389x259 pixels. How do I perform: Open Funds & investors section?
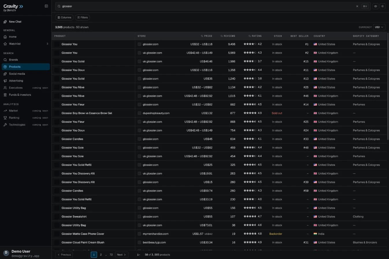26,95
